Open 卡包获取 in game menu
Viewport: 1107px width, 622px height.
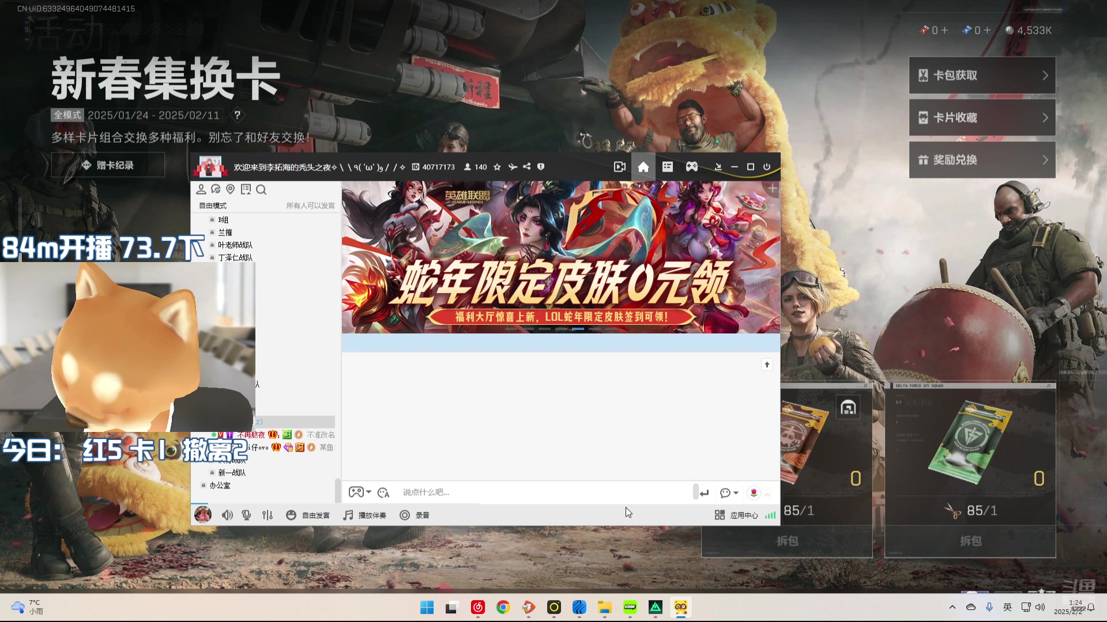982,75
